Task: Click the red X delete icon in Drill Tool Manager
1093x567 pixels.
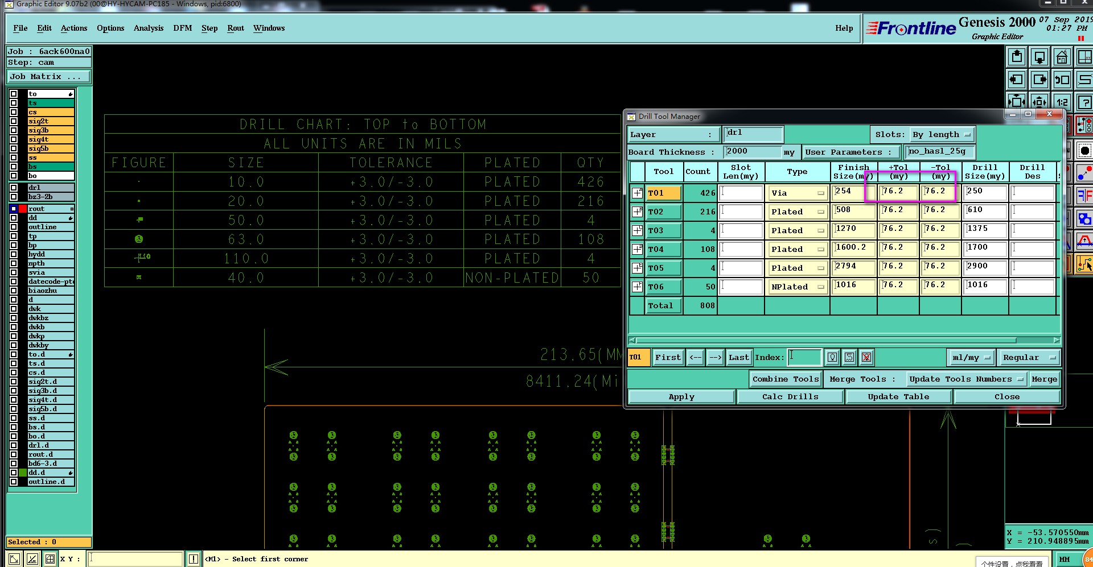Action: (x=866, y=357)
